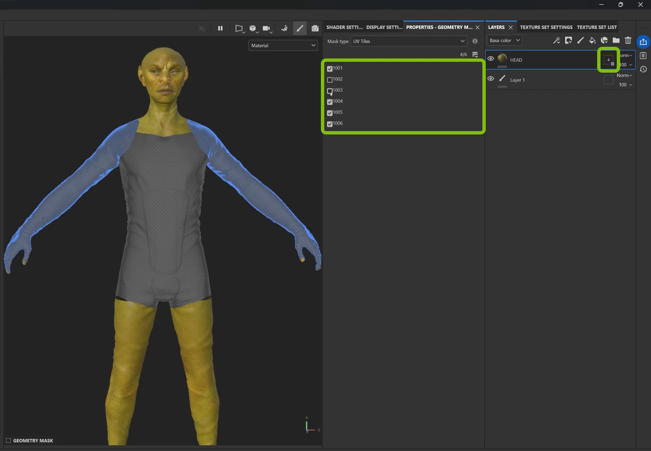This screenshot has height=451, width=651.
Task: Open the history clock icon panel
Action: coord(643,69)
